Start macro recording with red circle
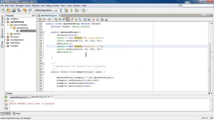The image size is (214, 120). (94, 19)
